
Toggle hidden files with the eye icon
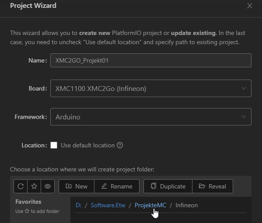click(x=48, y=186)
